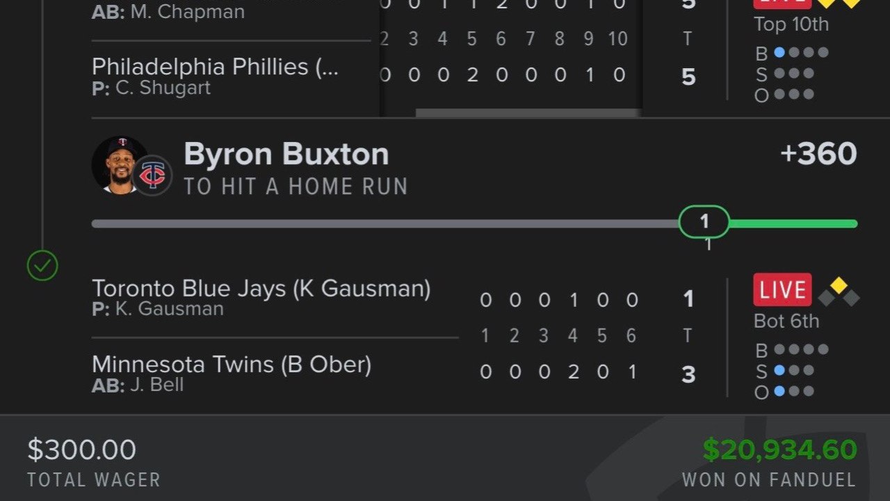Screen dimensions: 890x501
Task: Tap the +360 odds value
Action: pyautogui.click(x=818, y=154)
